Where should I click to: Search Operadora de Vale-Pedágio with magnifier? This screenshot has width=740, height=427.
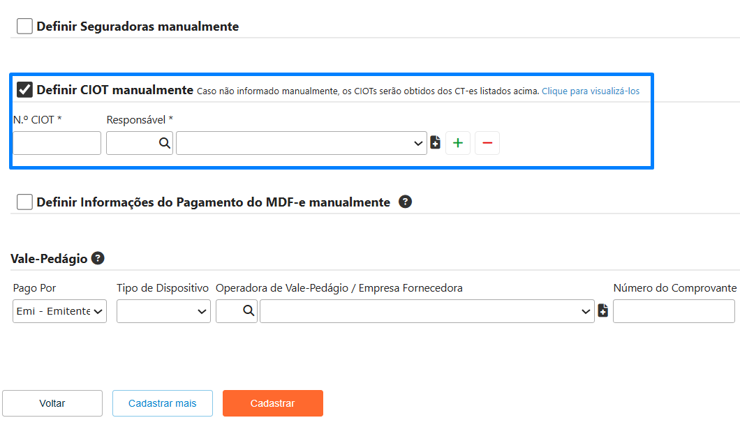click(x=249, y=311)
